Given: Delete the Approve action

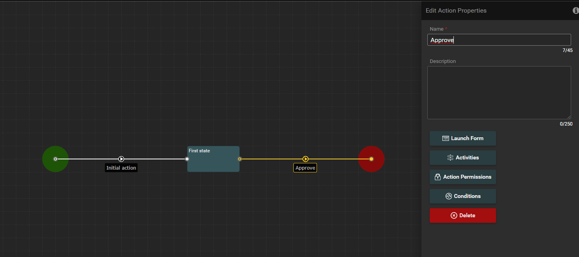Looking at the screenshot, I should (462, 216).
